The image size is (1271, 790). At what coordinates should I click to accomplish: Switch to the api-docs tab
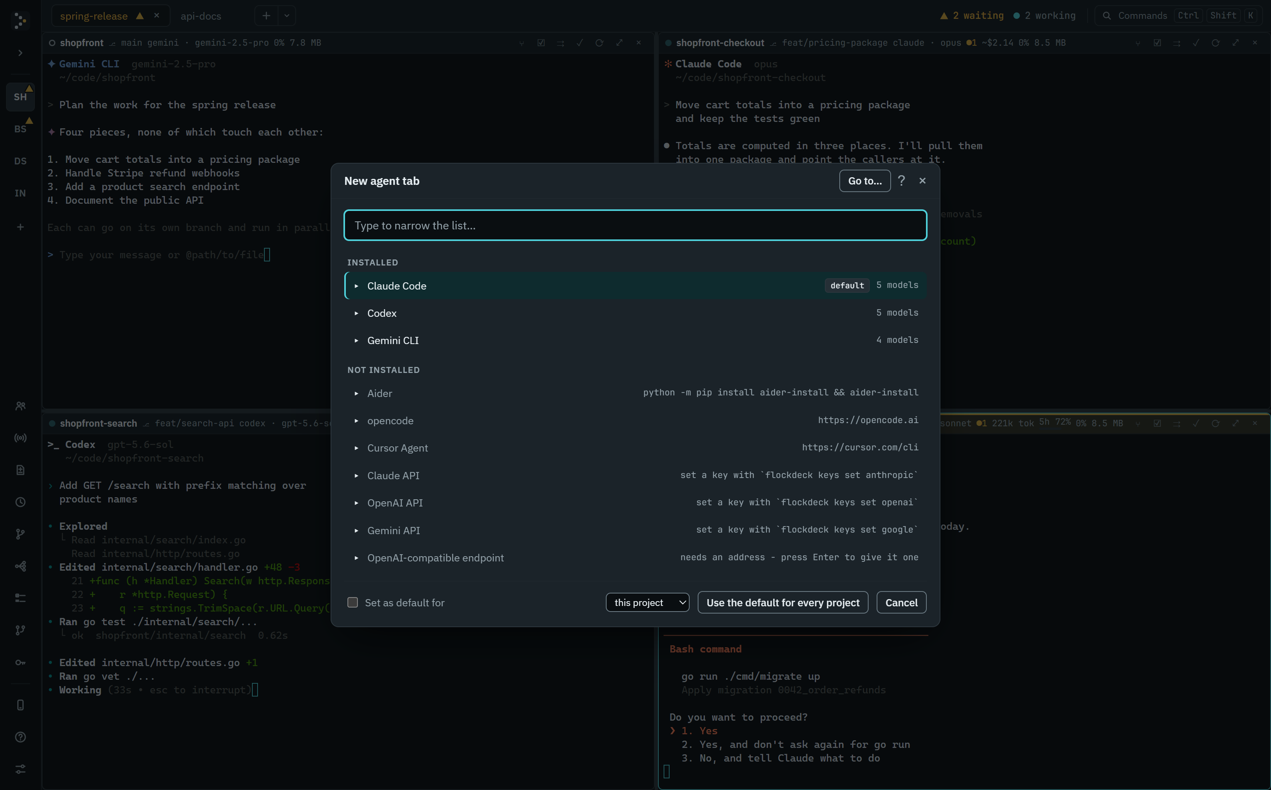[x=201, y=16]
